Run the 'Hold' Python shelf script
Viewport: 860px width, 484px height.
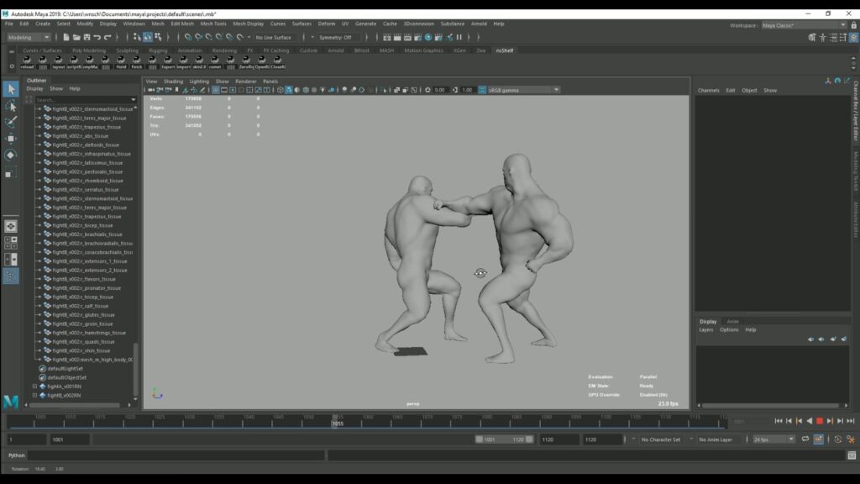(121, 62)
